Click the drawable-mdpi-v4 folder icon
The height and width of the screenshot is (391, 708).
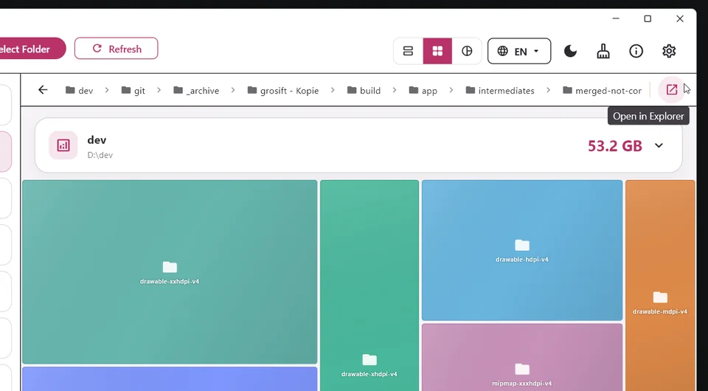pos(660,297)
